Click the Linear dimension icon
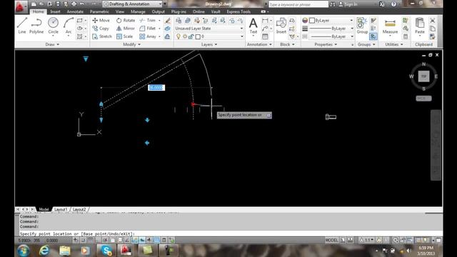The image size is (457, 257). click(x=265, y=21)
